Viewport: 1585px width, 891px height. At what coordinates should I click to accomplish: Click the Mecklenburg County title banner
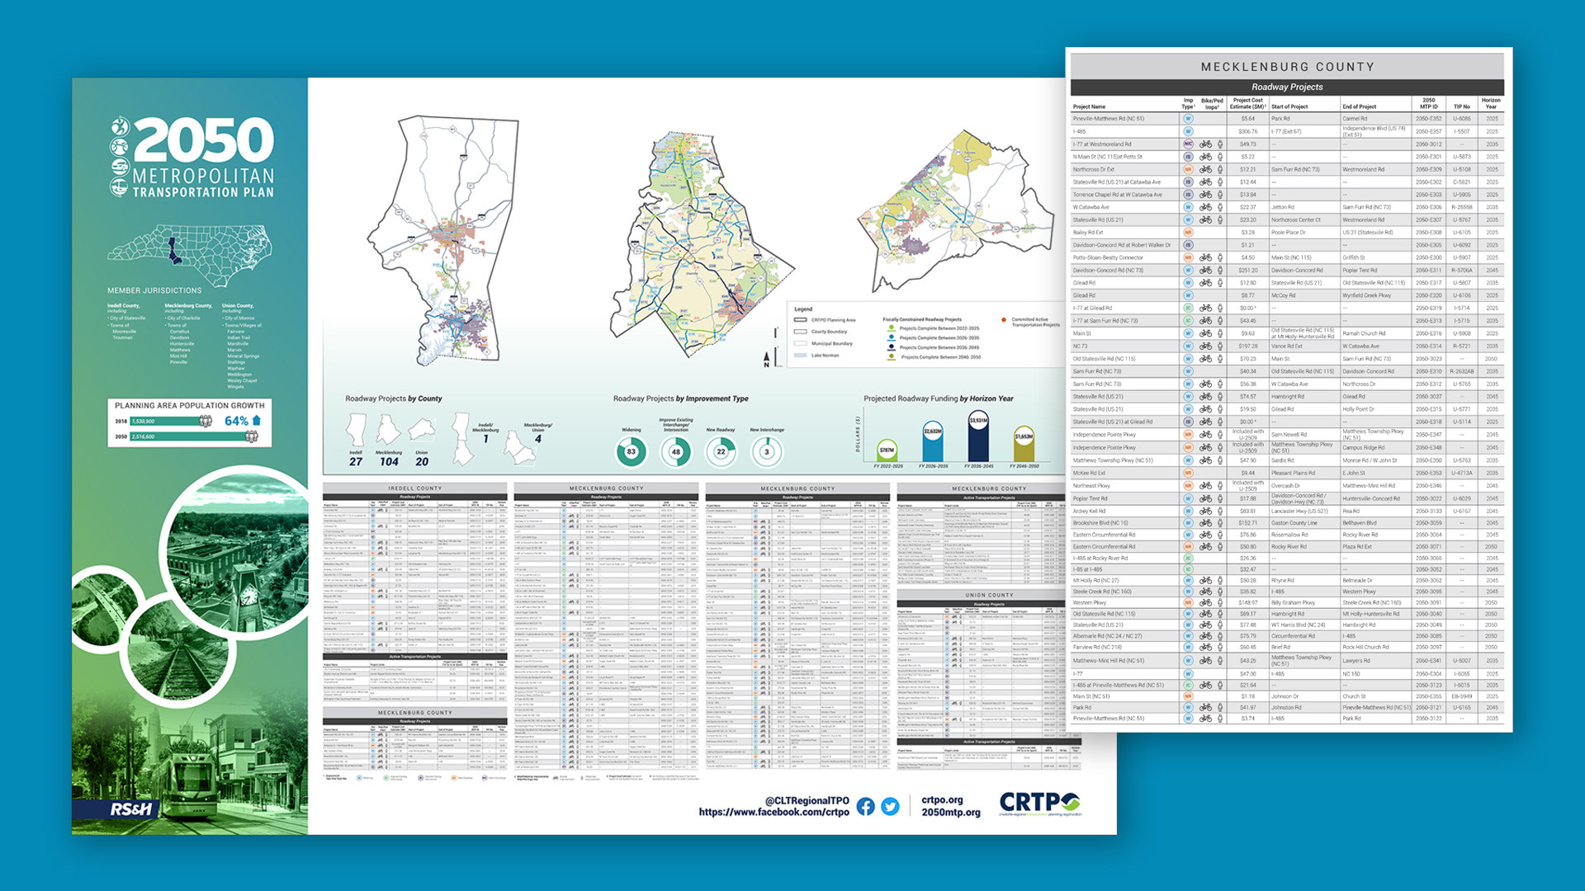[1287, 67]
